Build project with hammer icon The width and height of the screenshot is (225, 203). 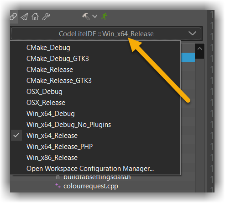click(86, 16)
